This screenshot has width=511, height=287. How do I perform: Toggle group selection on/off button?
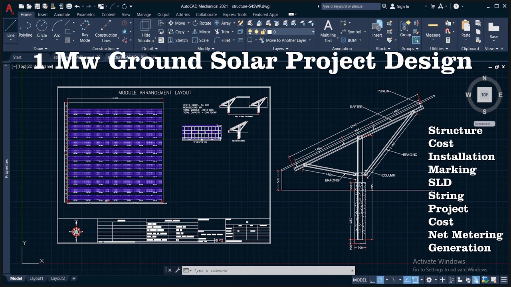[416, 40]
